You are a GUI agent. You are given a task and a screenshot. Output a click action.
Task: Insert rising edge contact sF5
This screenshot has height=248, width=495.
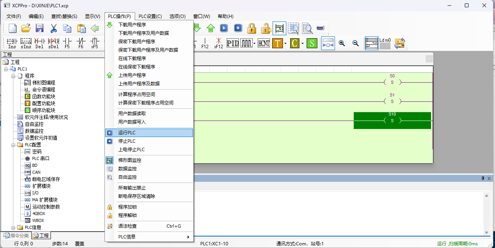click(95, 43)
